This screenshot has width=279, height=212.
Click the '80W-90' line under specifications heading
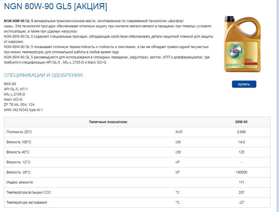click(10, 84)
